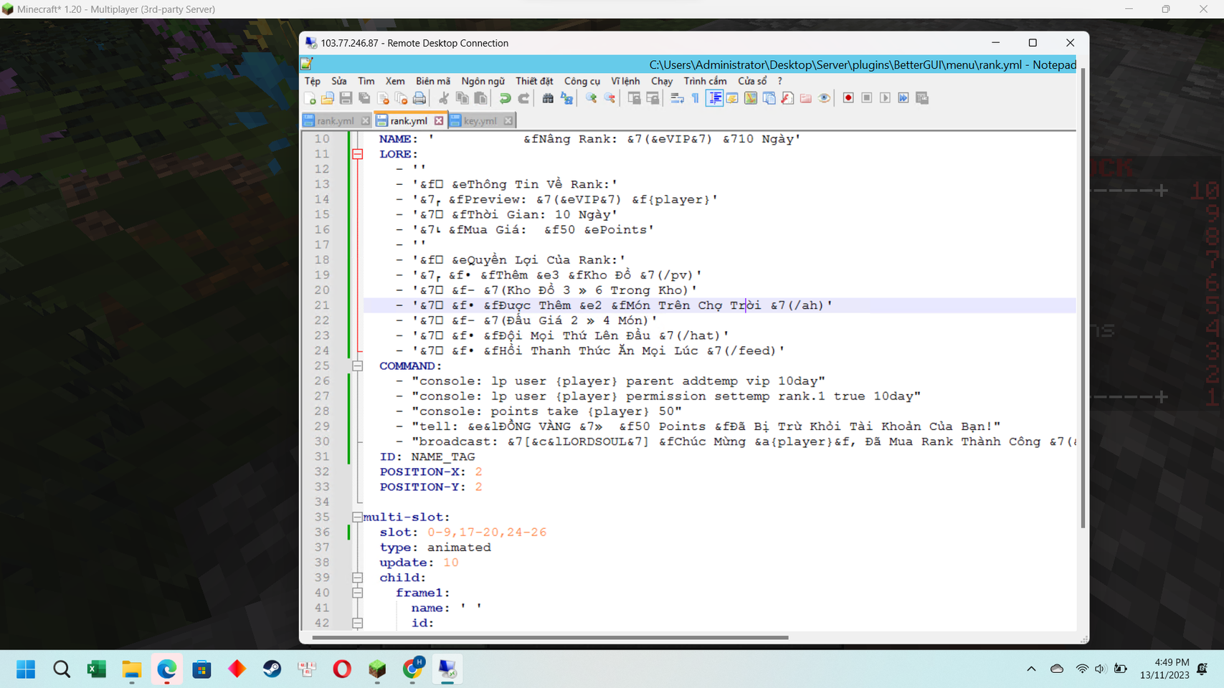1224x688 pixels.
Task: Open the Thiết đặt menu
Action: (x=534, y=81)
